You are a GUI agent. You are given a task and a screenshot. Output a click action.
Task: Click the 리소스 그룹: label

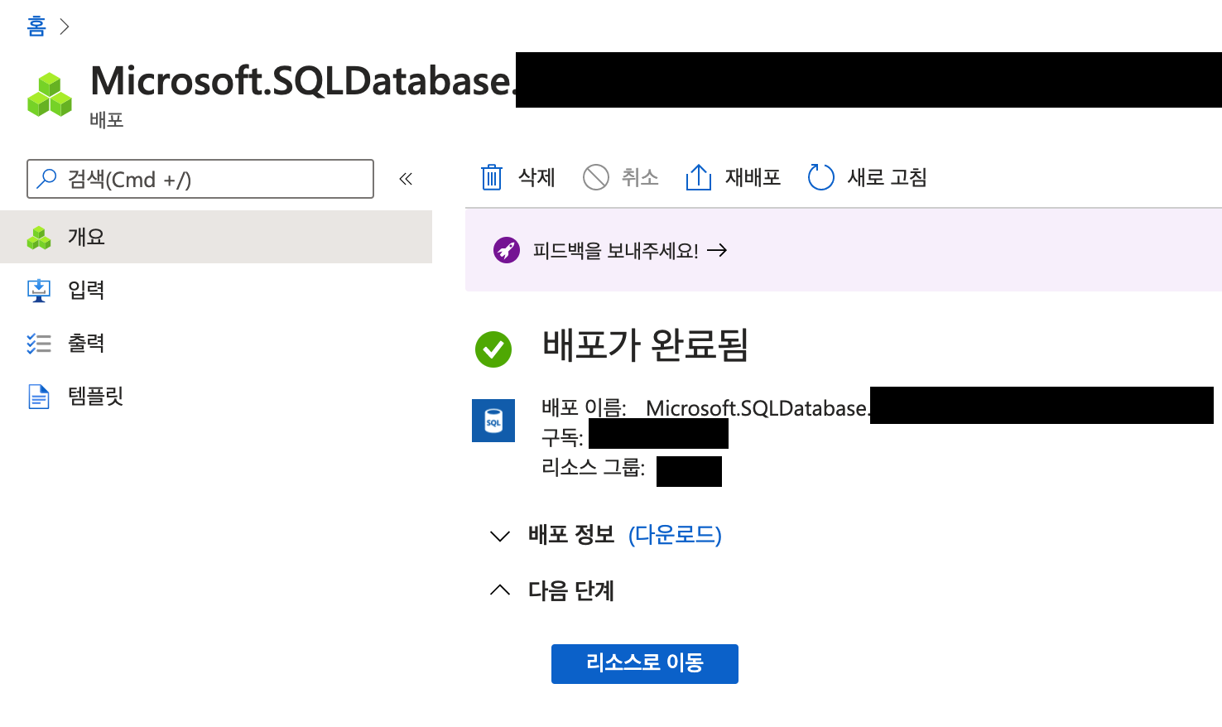[x=593, y=468]
